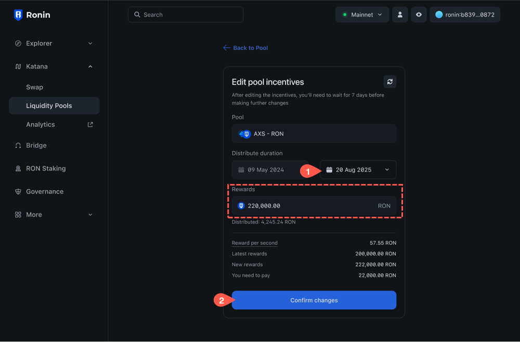Click the refresh icon in Edit pool incentives
The height and width of the screenshot is (342, 520).
(x=389, y=82)
